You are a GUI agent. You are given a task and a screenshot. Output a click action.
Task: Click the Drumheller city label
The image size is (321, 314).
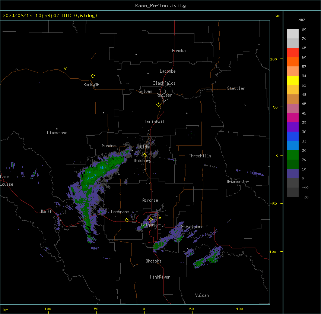point(238,182)
